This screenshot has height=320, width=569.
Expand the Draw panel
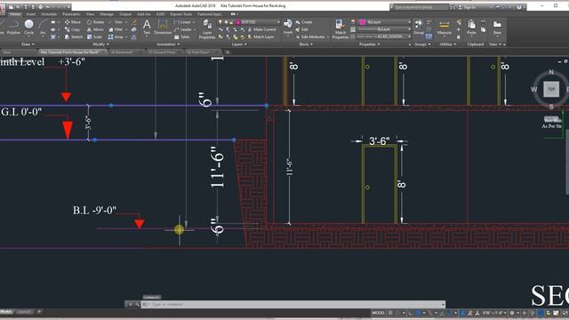(x=28, y=44)
